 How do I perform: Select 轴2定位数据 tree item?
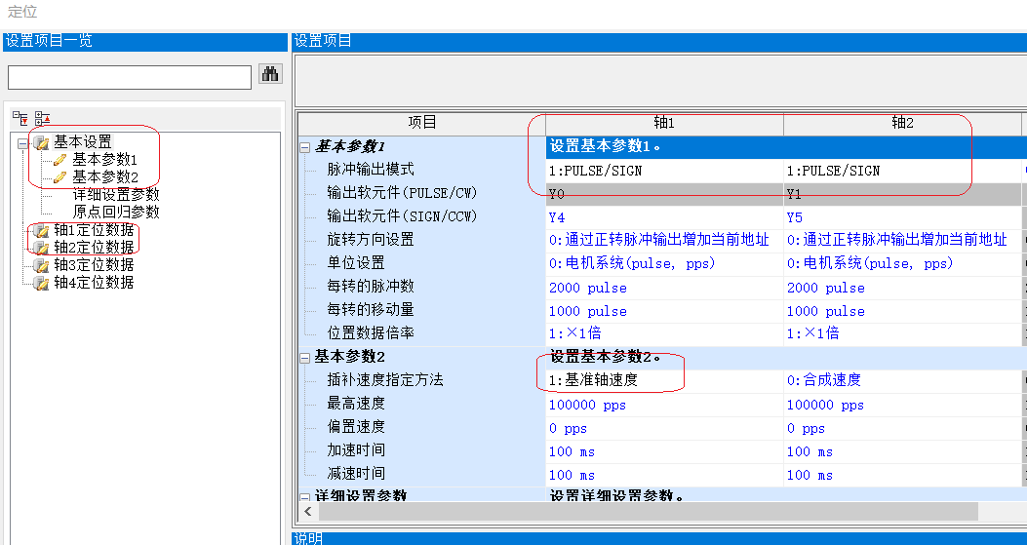point(94,248)
